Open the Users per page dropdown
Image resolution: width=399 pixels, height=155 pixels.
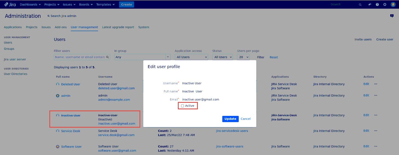pos(243,57)
